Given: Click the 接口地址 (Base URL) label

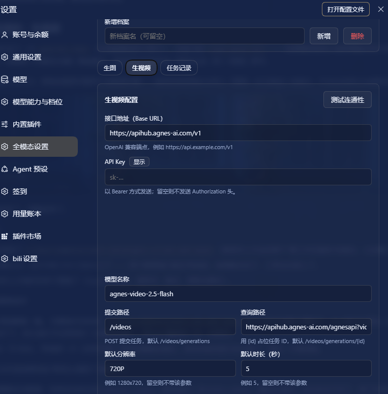Looking at the screenshot, I should [x=134, y=118].
